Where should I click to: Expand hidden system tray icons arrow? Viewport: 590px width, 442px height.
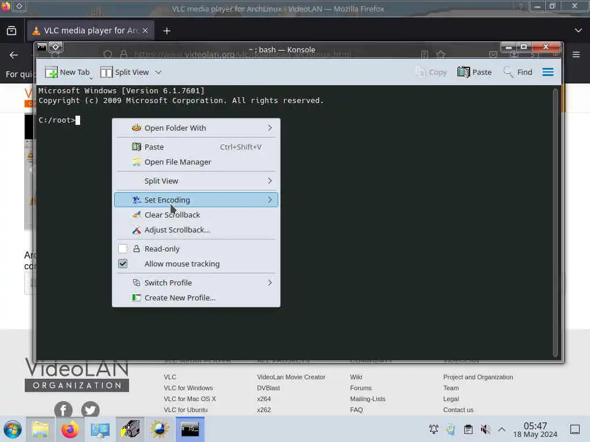click(x=502, y=429)
